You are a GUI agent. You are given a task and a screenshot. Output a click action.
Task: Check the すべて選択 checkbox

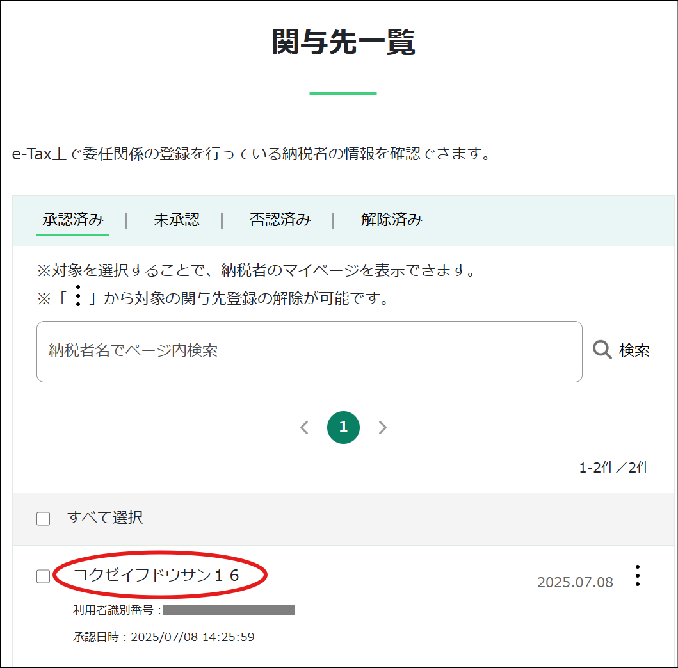point(43,519)
